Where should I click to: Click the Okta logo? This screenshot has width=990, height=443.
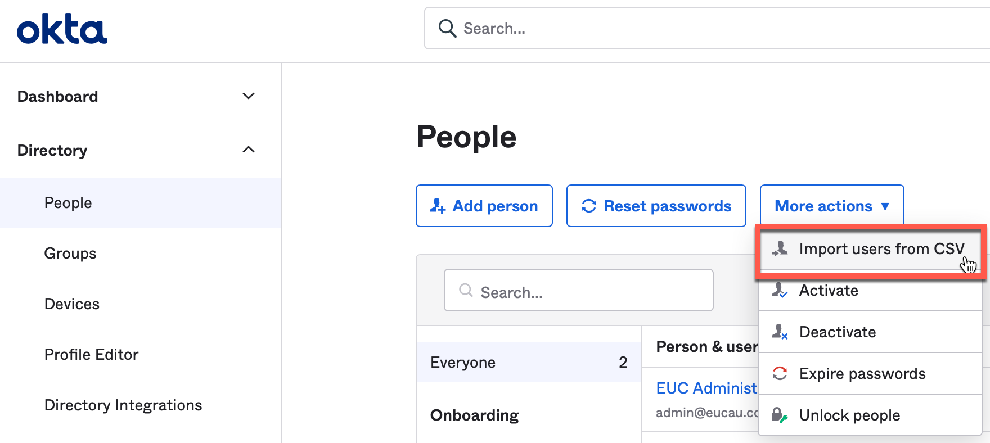62,30
